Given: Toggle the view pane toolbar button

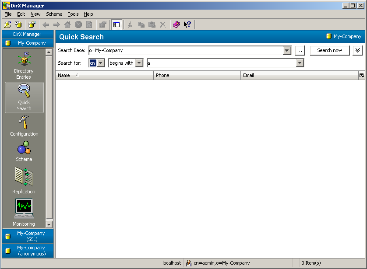Looking at the screenshot, I should (x=116, y=24).
